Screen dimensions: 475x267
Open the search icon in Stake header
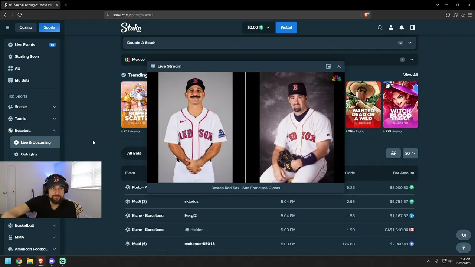380,27
